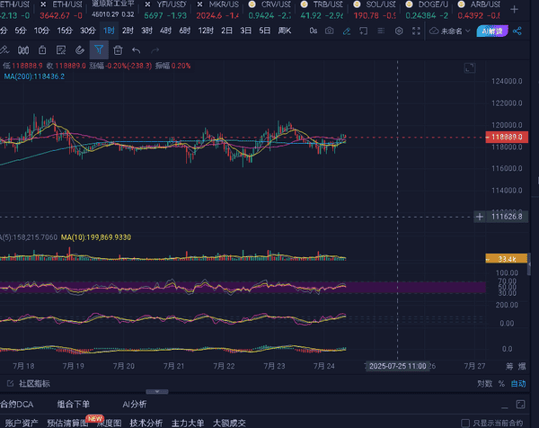This screenshot has height=428, width=539.
Task: Click the active filter funnel icon
Action: (x=99, y=49)
